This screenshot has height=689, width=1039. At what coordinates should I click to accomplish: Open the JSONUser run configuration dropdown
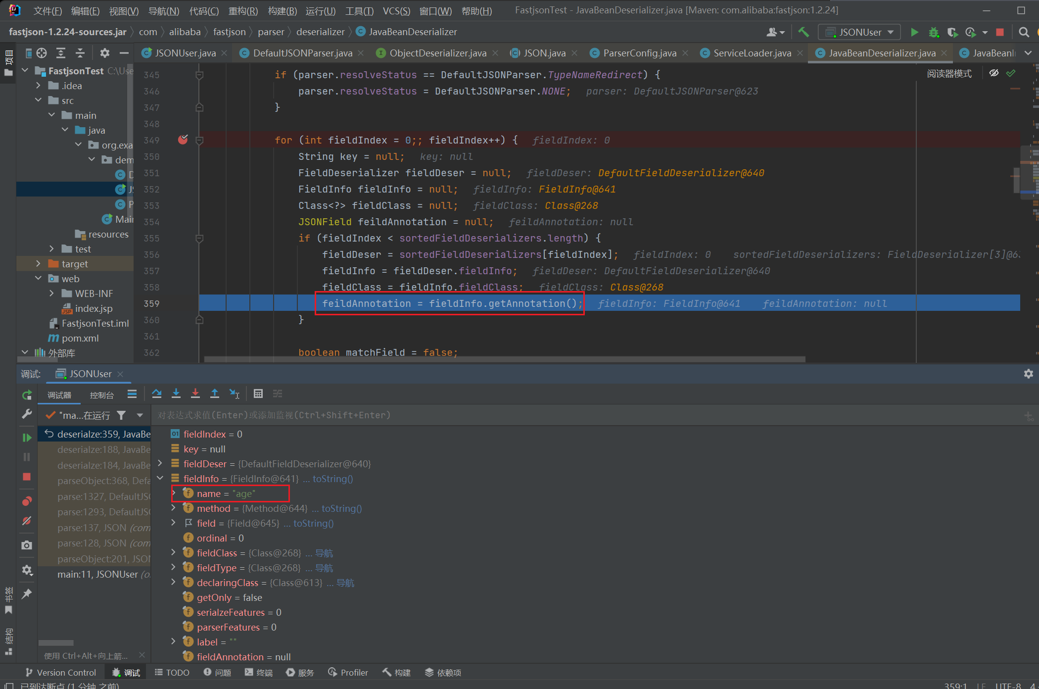tap(860, 32)
